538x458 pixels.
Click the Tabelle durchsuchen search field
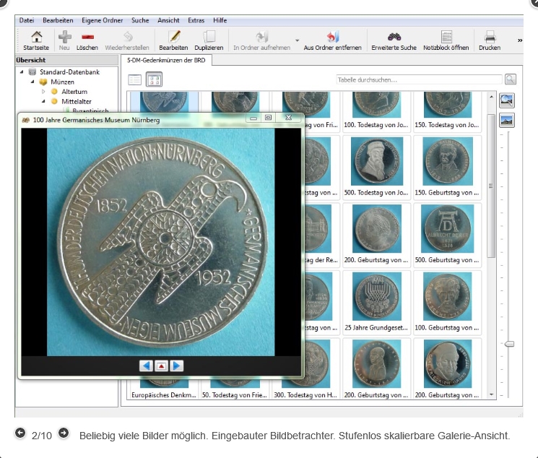(x=419, y=79)
